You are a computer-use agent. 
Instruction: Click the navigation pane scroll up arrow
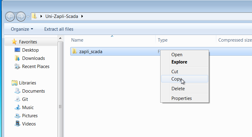tap(60, 38)
